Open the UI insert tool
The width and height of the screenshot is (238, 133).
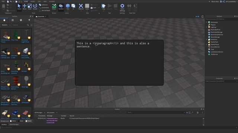click(x=73, y=7)
